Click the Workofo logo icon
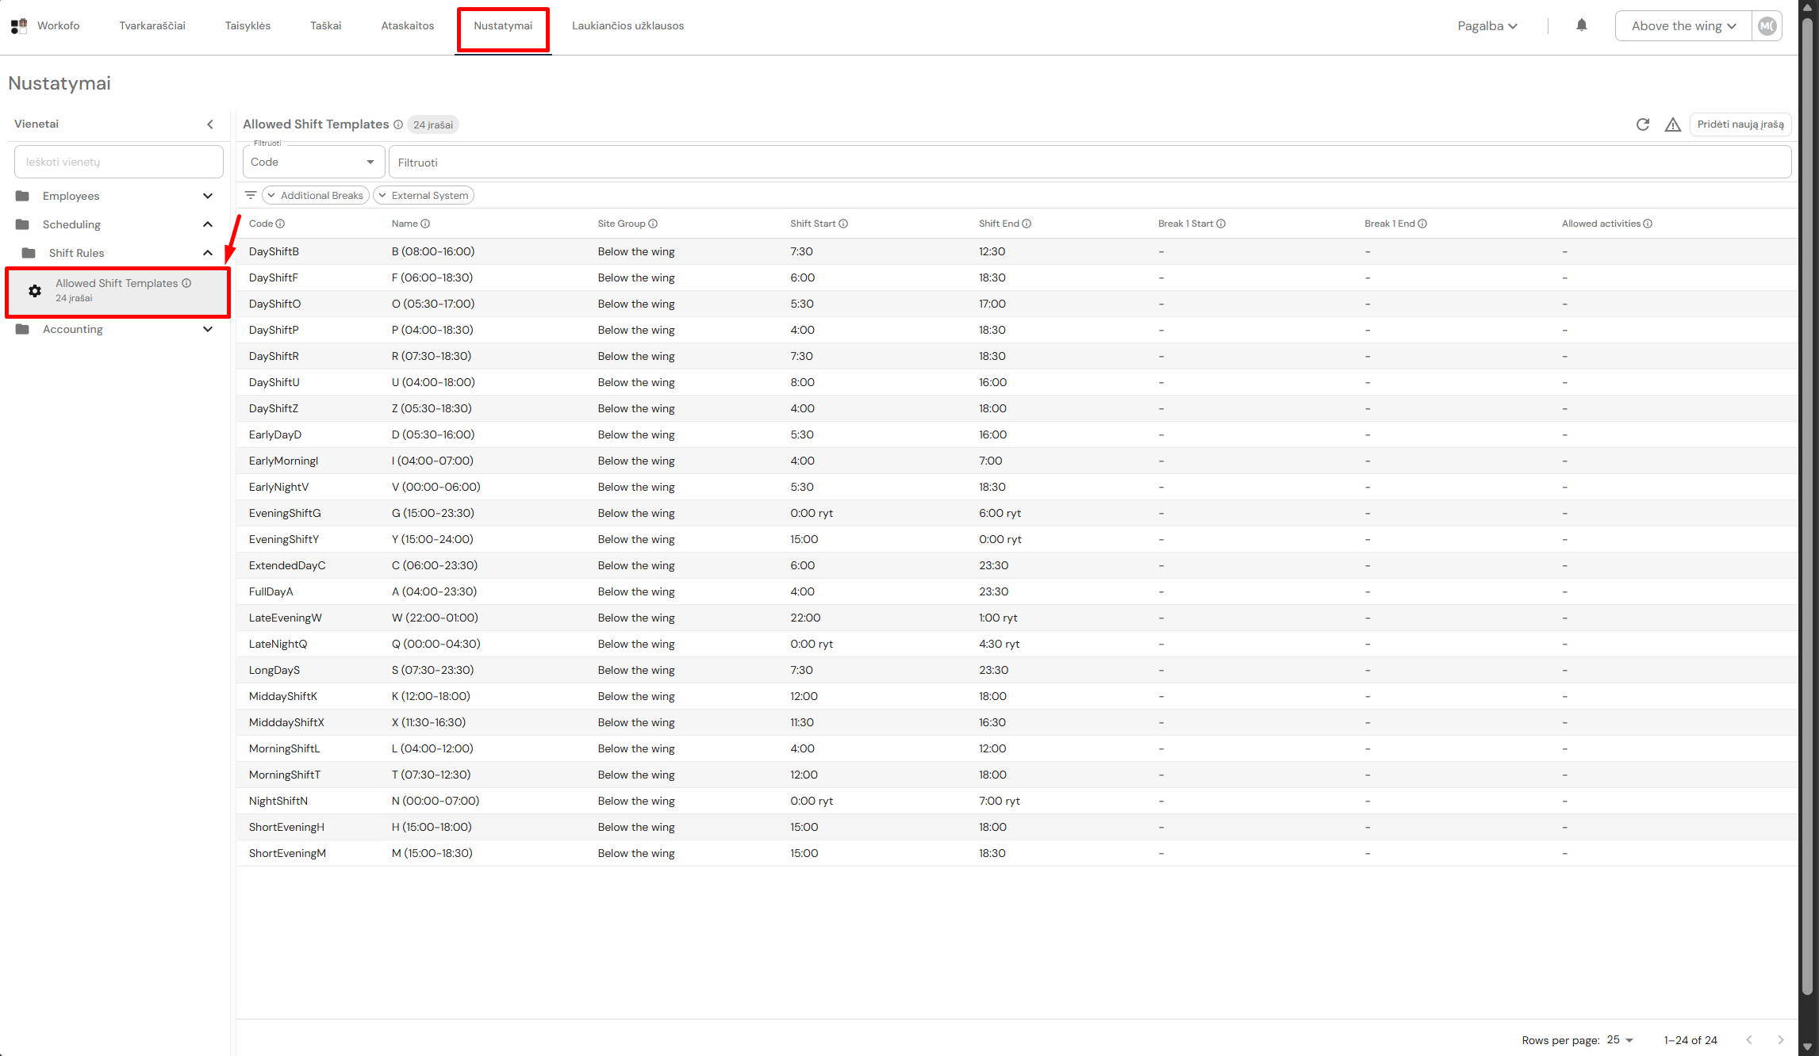 (19, 26)
